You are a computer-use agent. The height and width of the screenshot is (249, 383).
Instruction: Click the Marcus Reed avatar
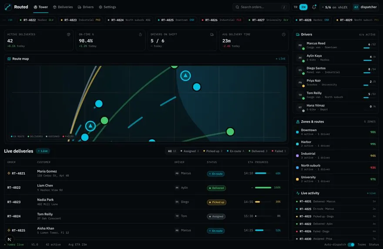300,45
